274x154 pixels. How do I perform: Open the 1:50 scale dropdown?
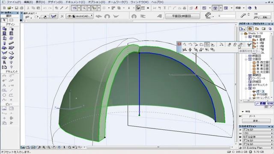click(x=257, y=133)
